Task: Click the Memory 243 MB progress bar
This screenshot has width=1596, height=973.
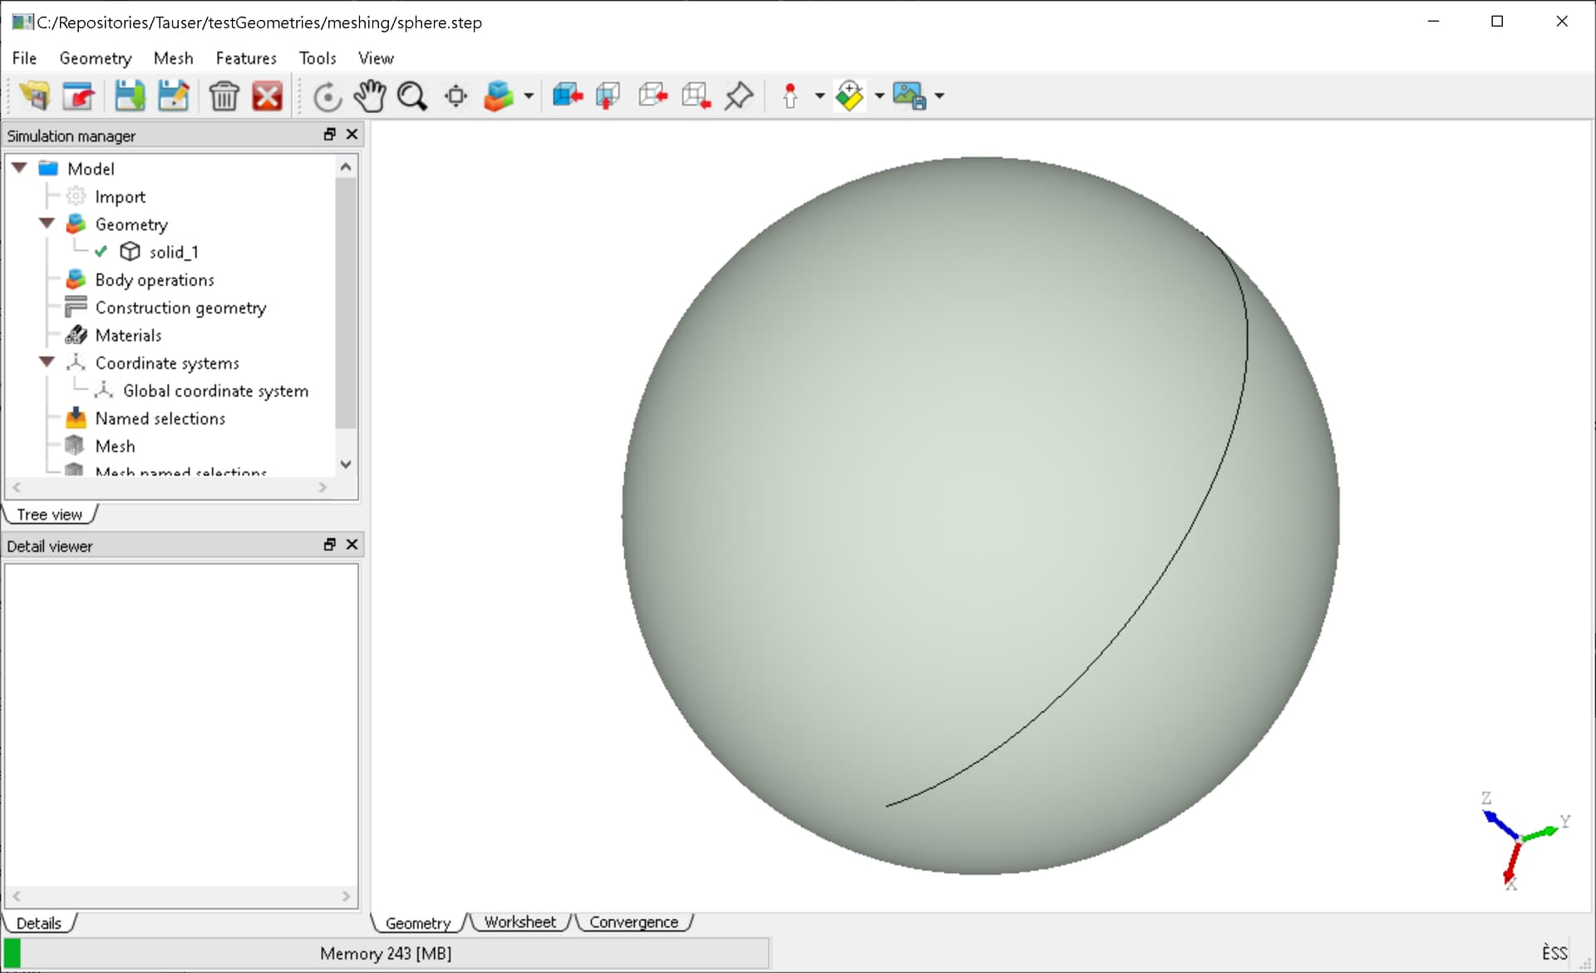Action: click(x=386, y=953)
